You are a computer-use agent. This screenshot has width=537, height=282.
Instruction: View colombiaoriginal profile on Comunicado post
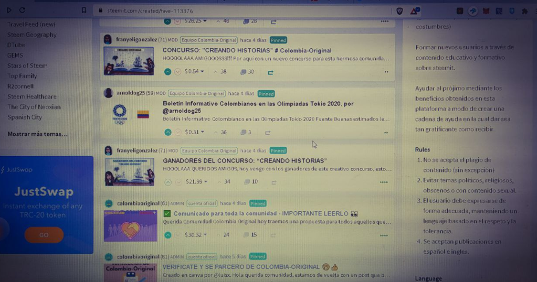coord(138,203)
